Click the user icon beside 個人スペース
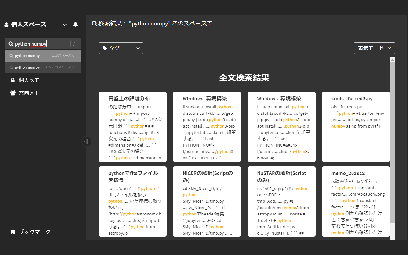This screenshot has height=255, width=408. click(6, 25)
